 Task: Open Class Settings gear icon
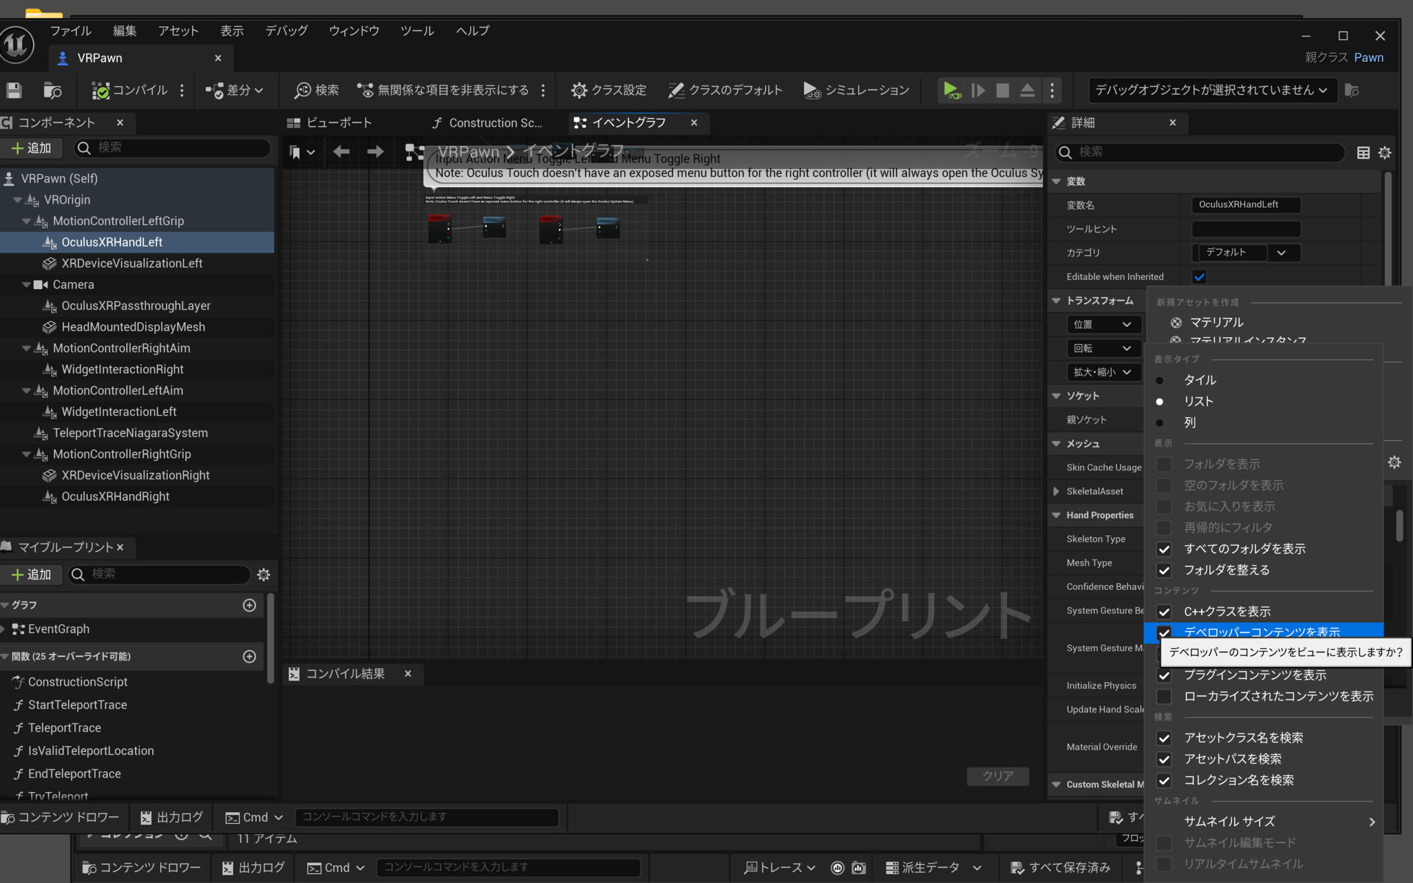click(578, 91)
